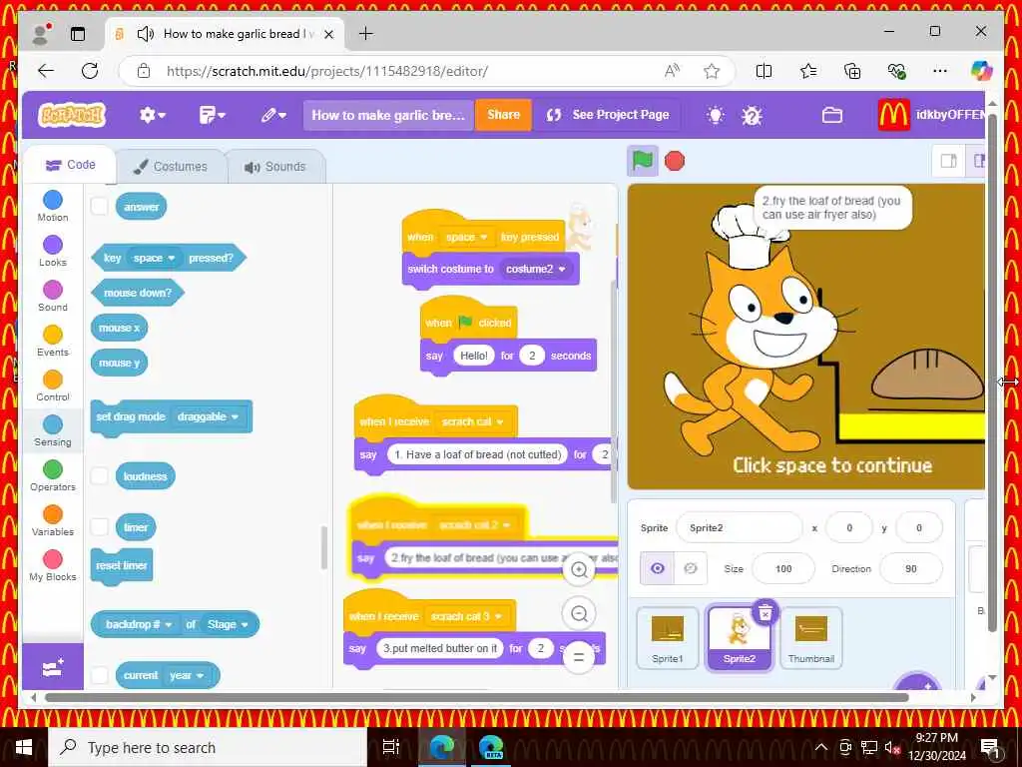1022x767 pixels.
Task: Click the 'mouse down?' sensing block
Action: click(138, 293)
